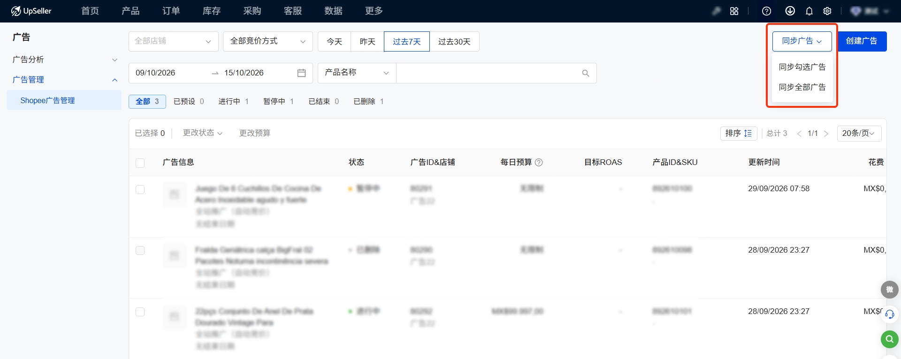This screenshot has height=359, width=901.
Task: Click the 排序 sort button
Action: 739,134
